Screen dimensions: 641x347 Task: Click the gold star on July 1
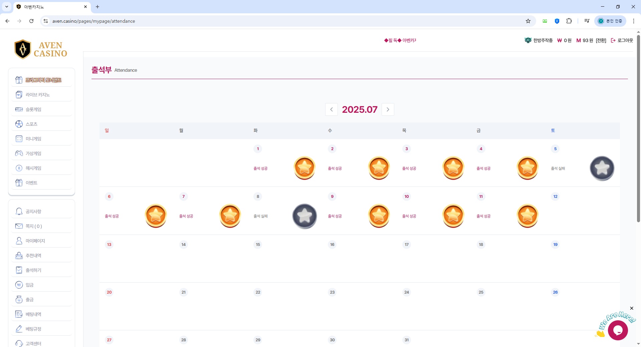click(x=304, y=168)
